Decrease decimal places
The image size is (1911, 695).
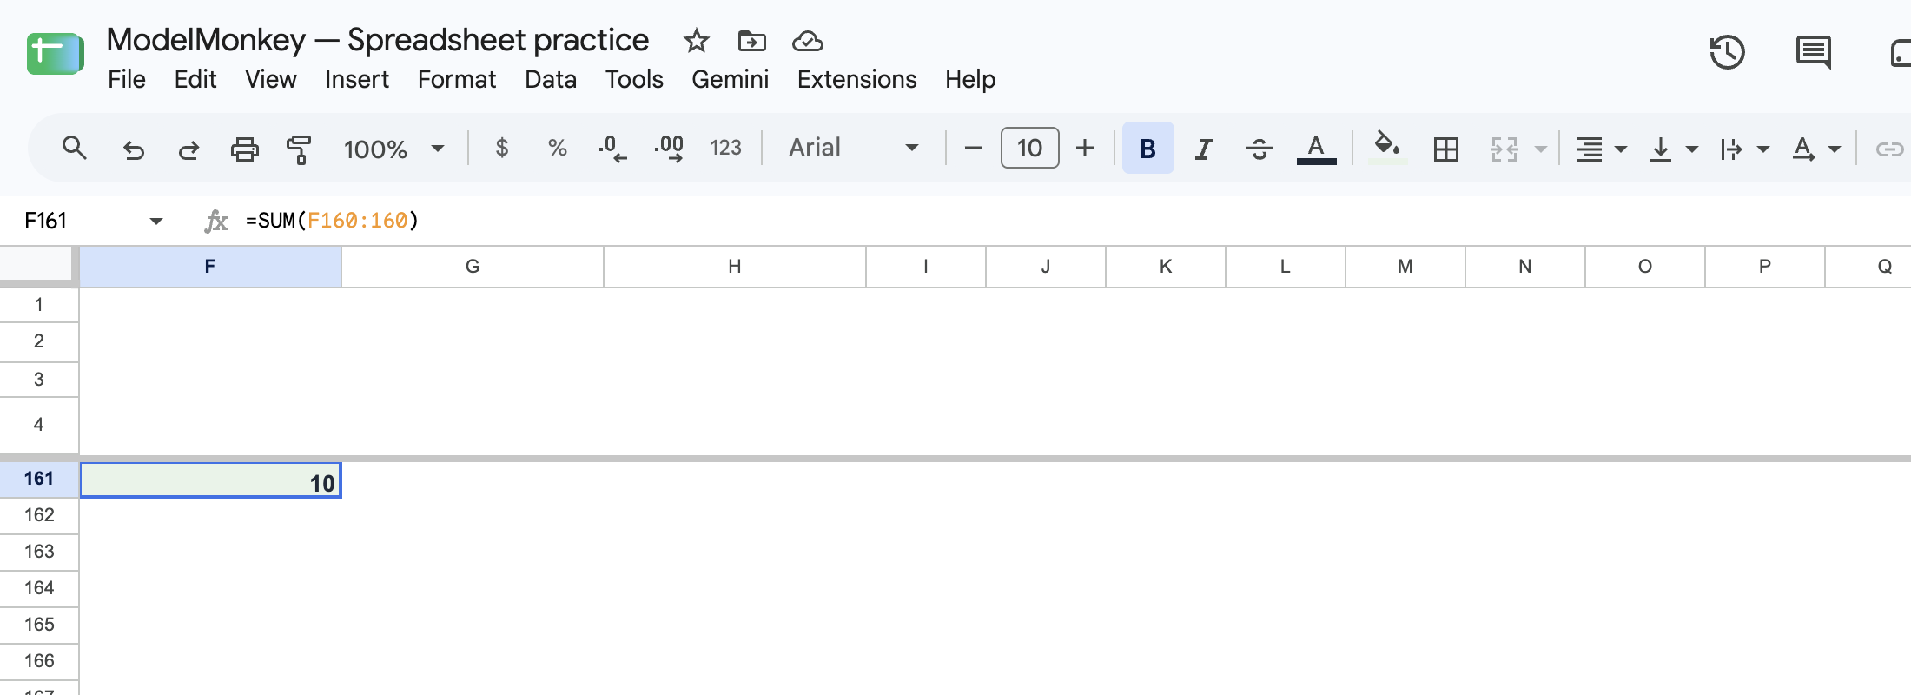(x=612, y=149)
